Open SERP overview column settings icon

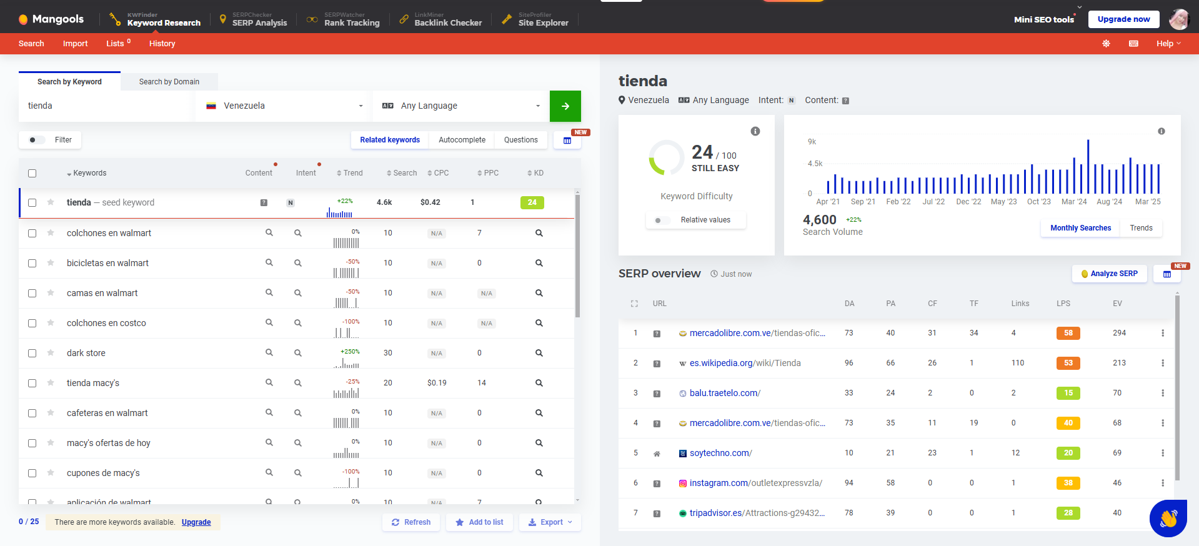point(1167,274)
